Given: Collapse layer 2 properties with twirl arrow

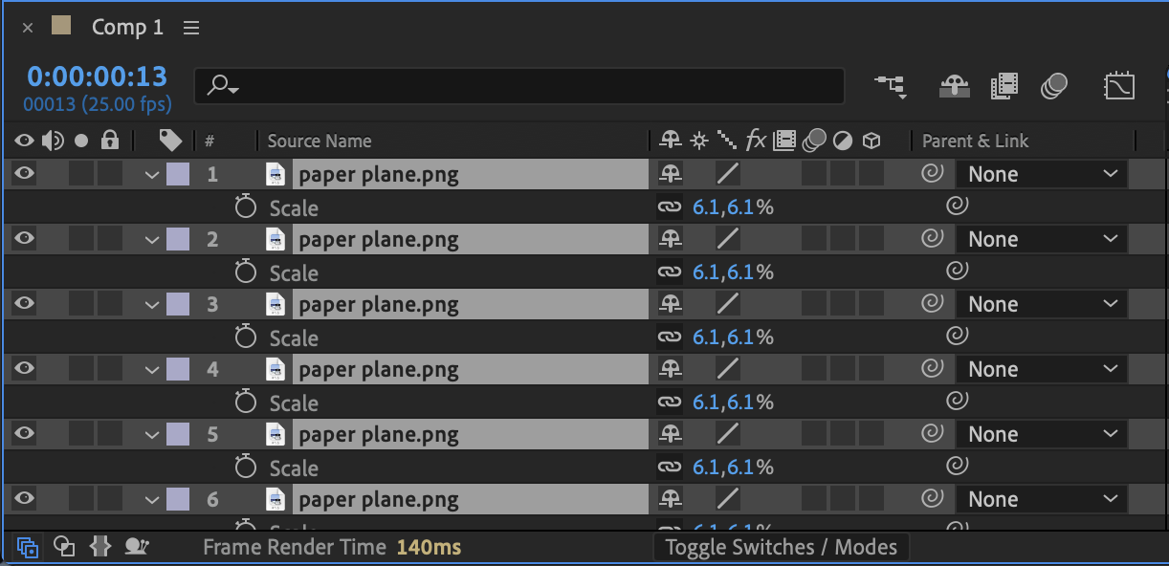Looking at the screenshot, I should (x=151, y=239).
